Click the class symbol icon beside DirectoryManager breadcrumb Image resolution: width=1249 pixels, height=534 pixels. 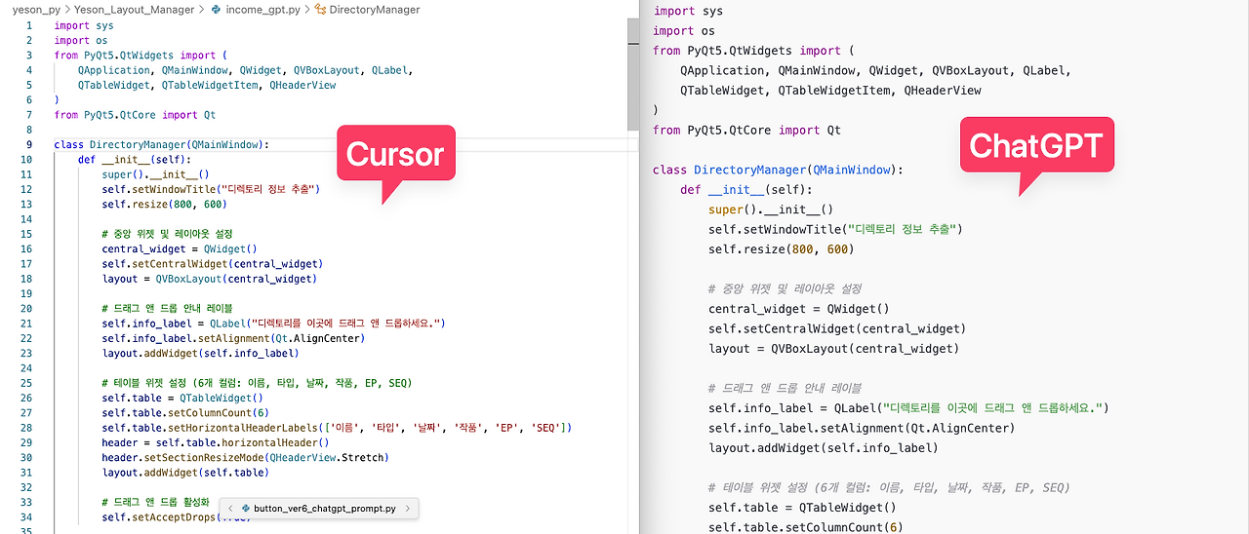[321, 10]
